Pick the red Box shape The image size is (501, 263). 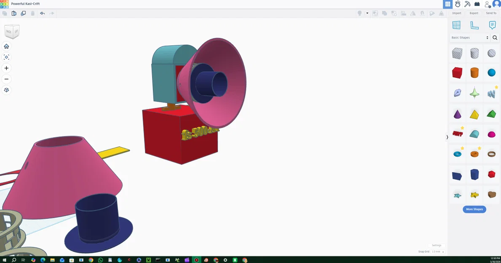[457, 73]
